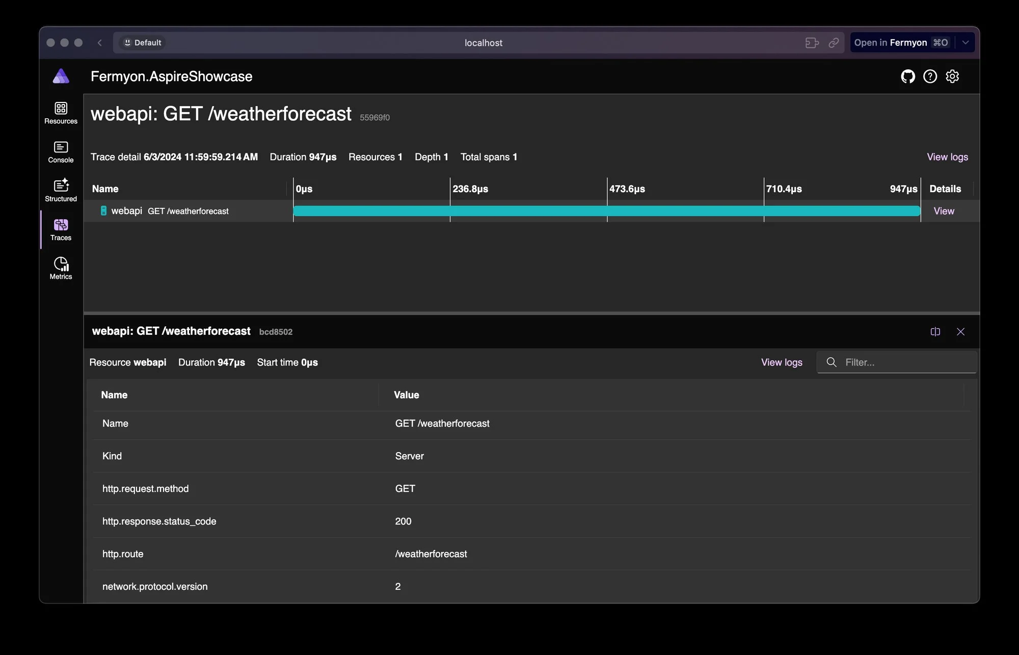Select the Traces sidebar icon
Viewport: 1019px width, 655px height.
pos(61,229)
